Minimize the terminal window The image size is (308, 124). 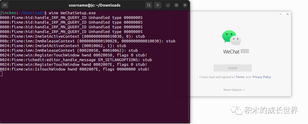click(x=168, y=5)
